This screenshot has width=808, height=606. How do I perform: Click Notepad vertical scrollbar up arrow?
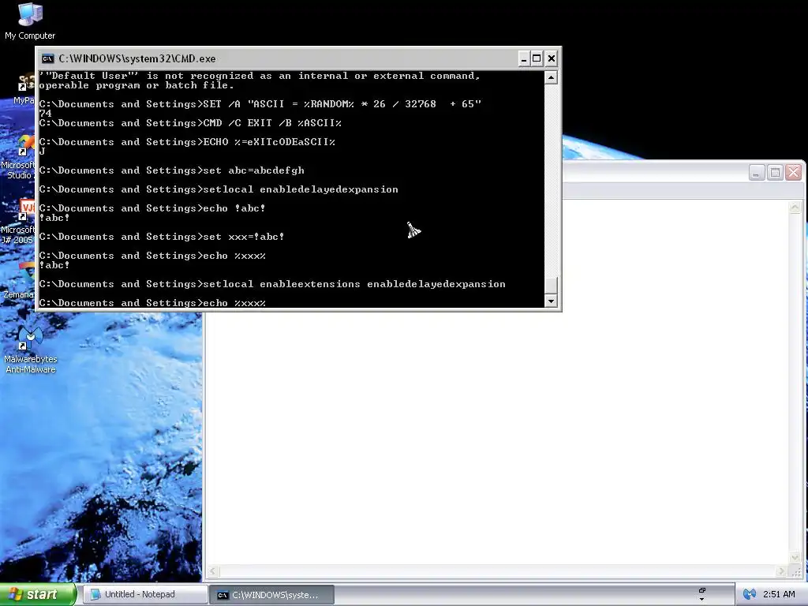tap(795, 208)
